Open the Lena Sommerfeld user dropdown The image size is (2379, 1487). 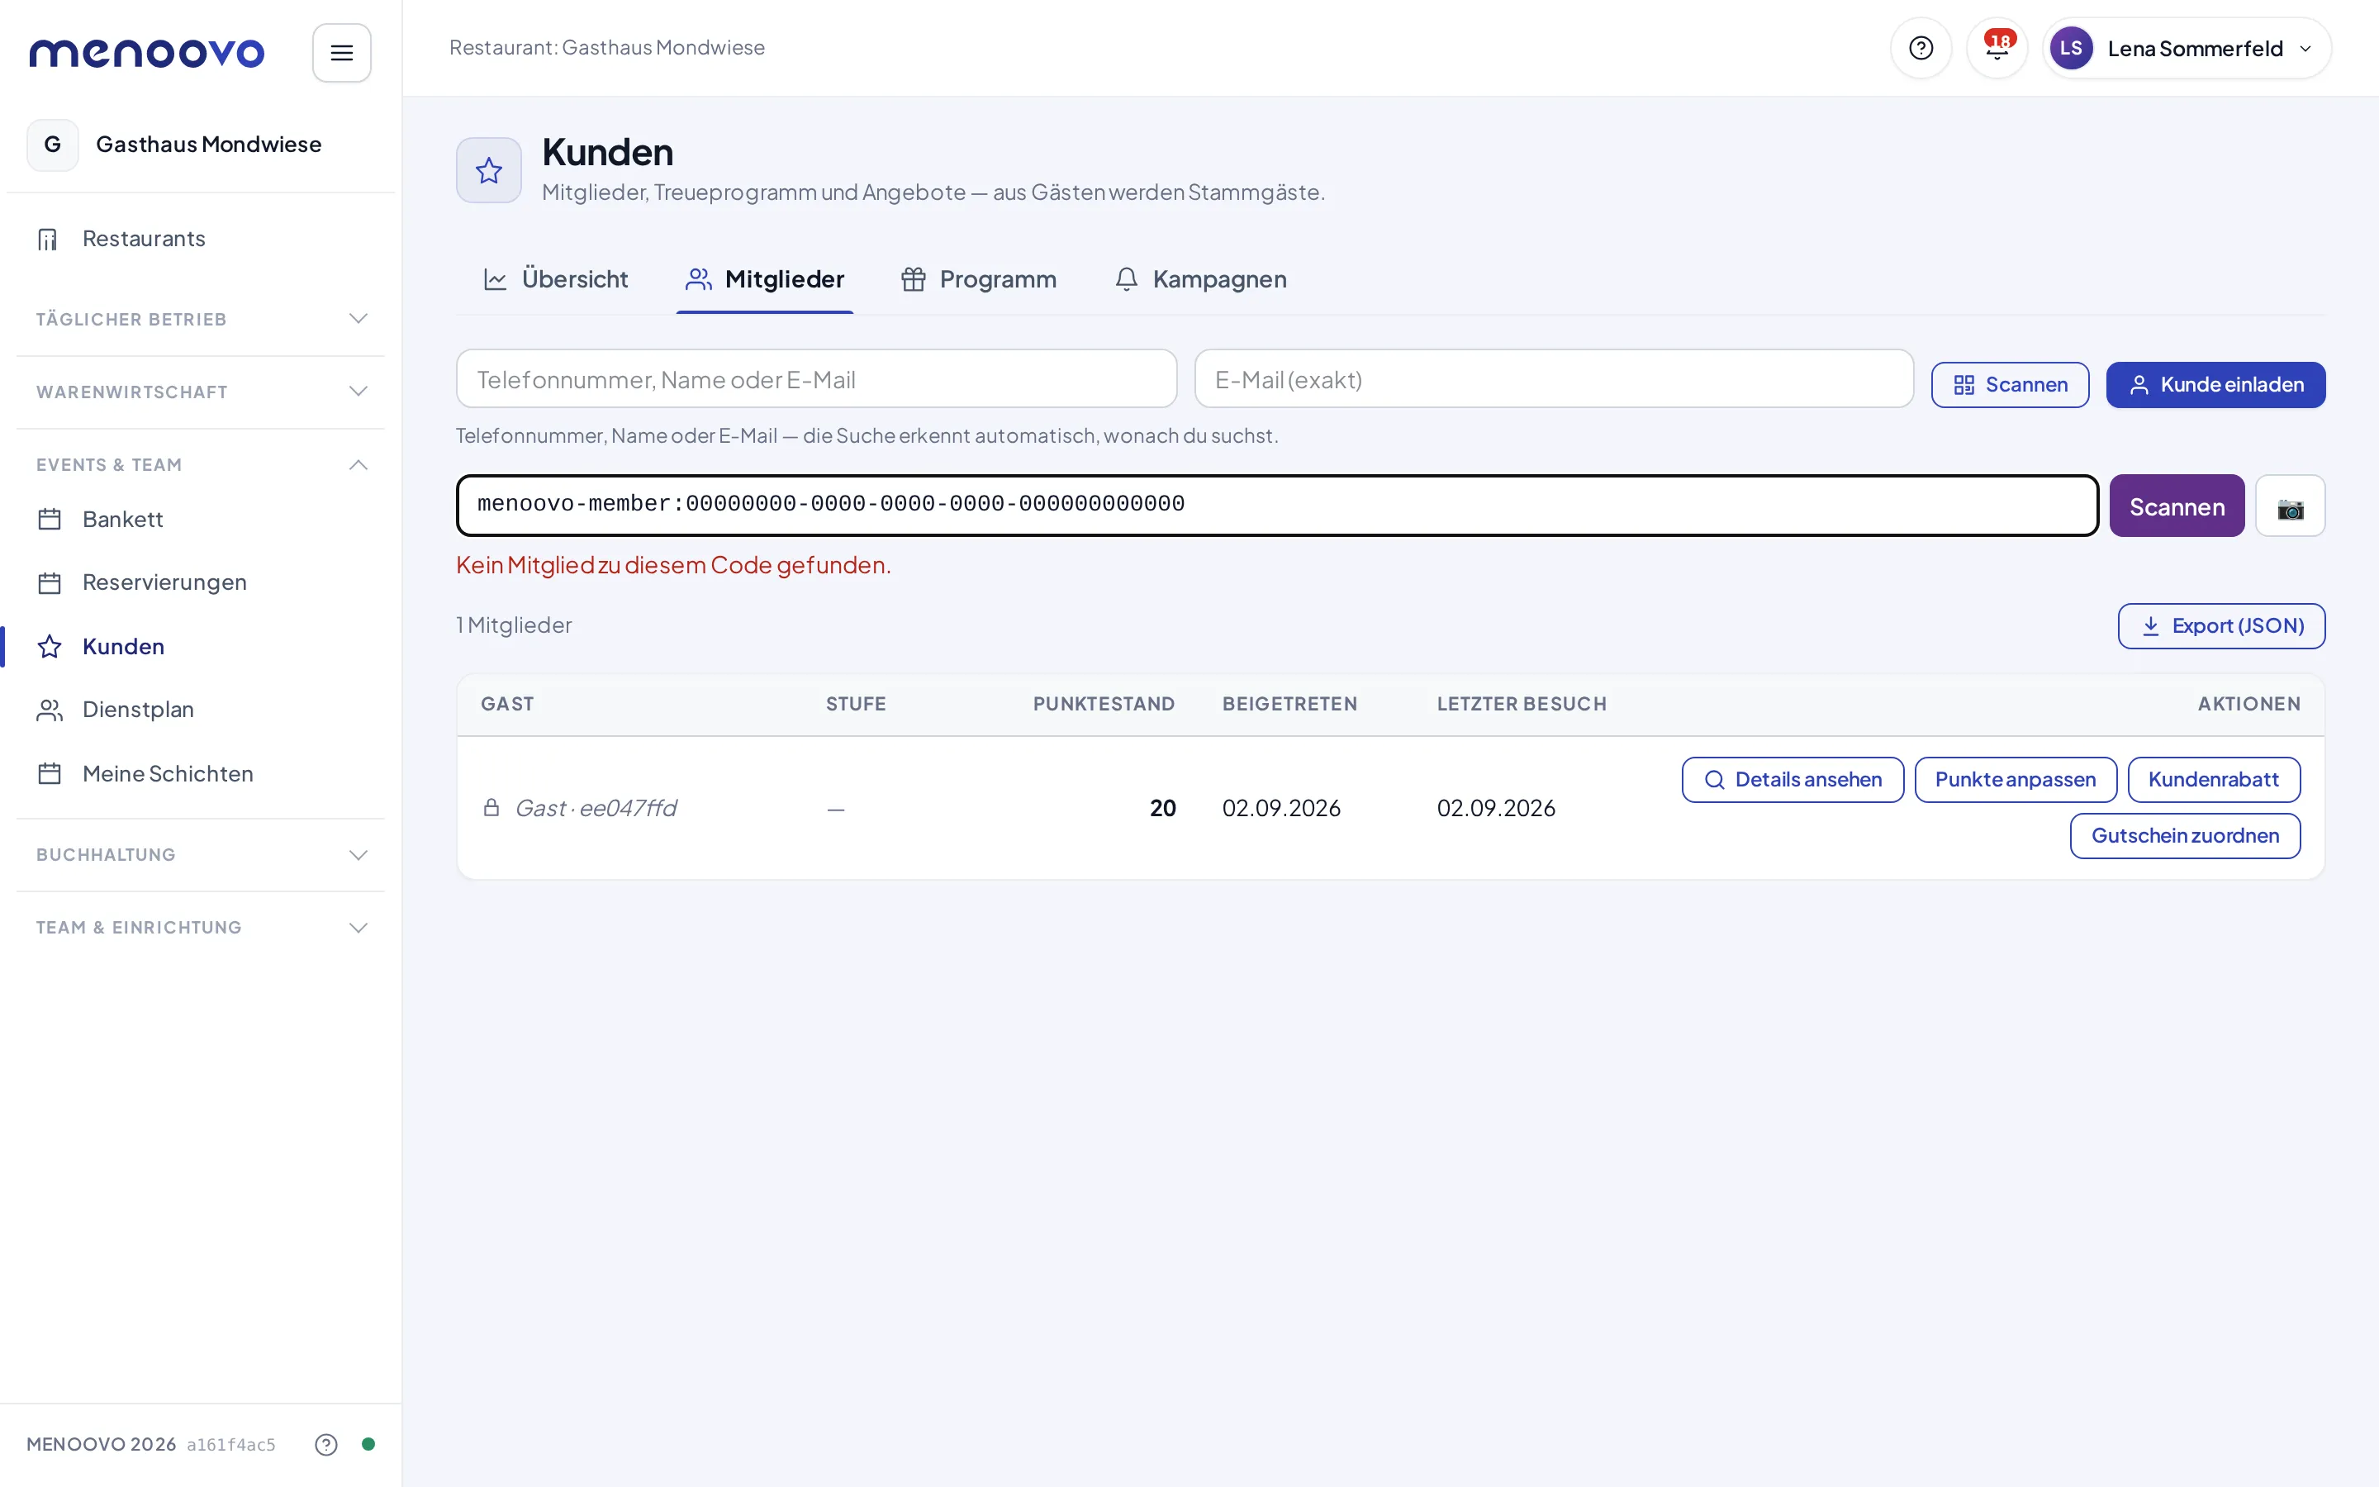coord(2187,48)
